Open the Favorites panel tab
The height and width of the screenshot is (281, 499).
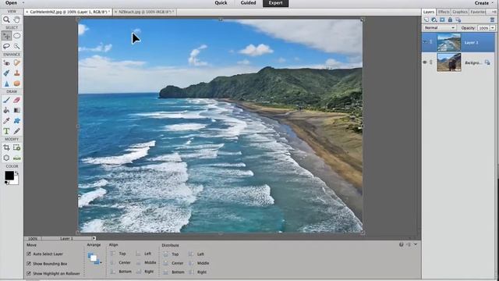(x=478, y=12)
